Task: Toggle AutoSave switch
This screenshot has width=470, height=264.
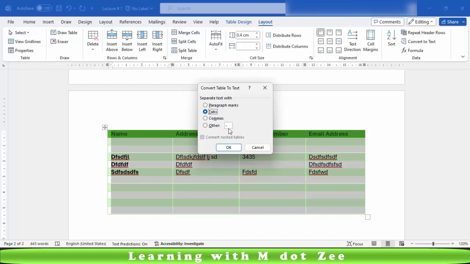Action: 44,8
